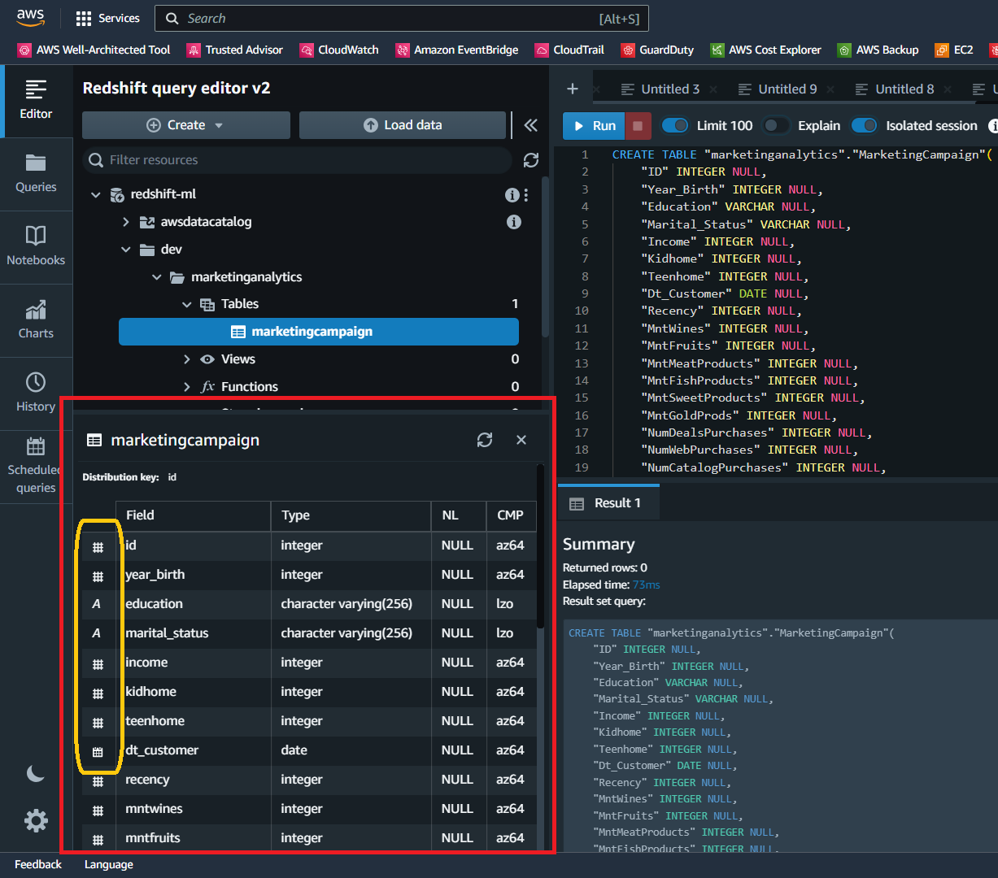Screen dimensions: 998x878
Task: Open the Create dropdown
Action: click(x=186, y=125)
